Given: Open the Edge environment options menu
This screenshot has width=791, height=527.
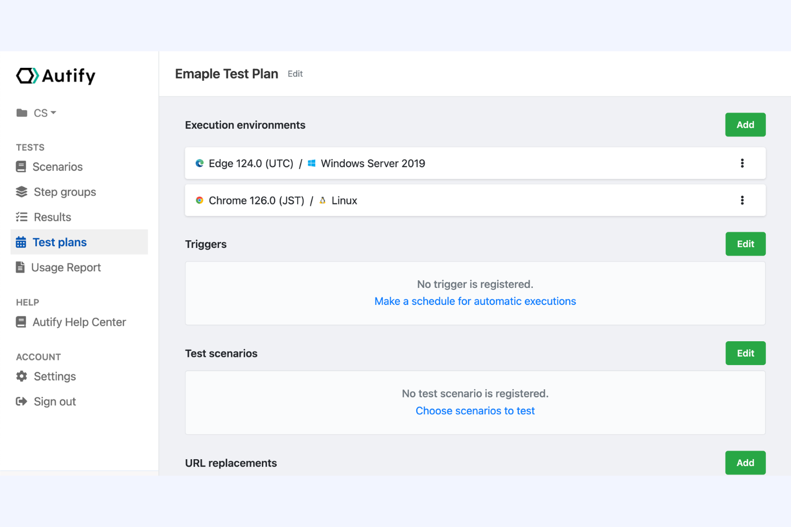Looking at the screenshot, I should pos(742,163).
